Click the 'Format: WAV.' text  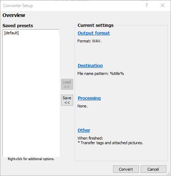[x=89, y=41]
